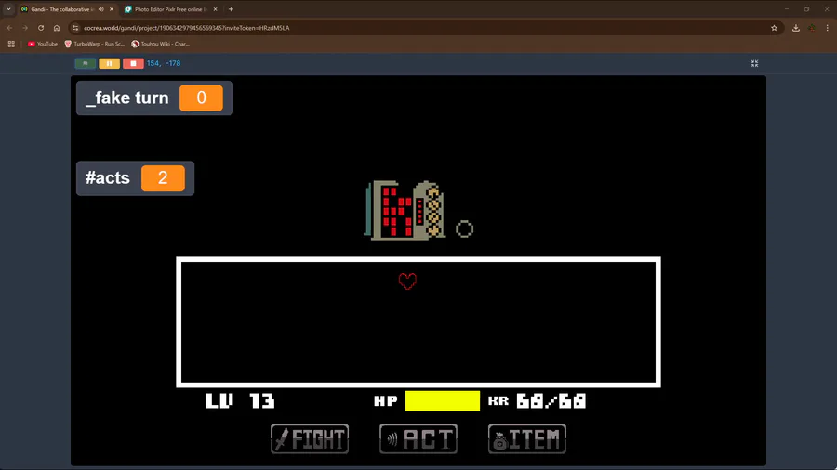Open the tab search dropdown
The image size is (837, 470).
[8, 9]
